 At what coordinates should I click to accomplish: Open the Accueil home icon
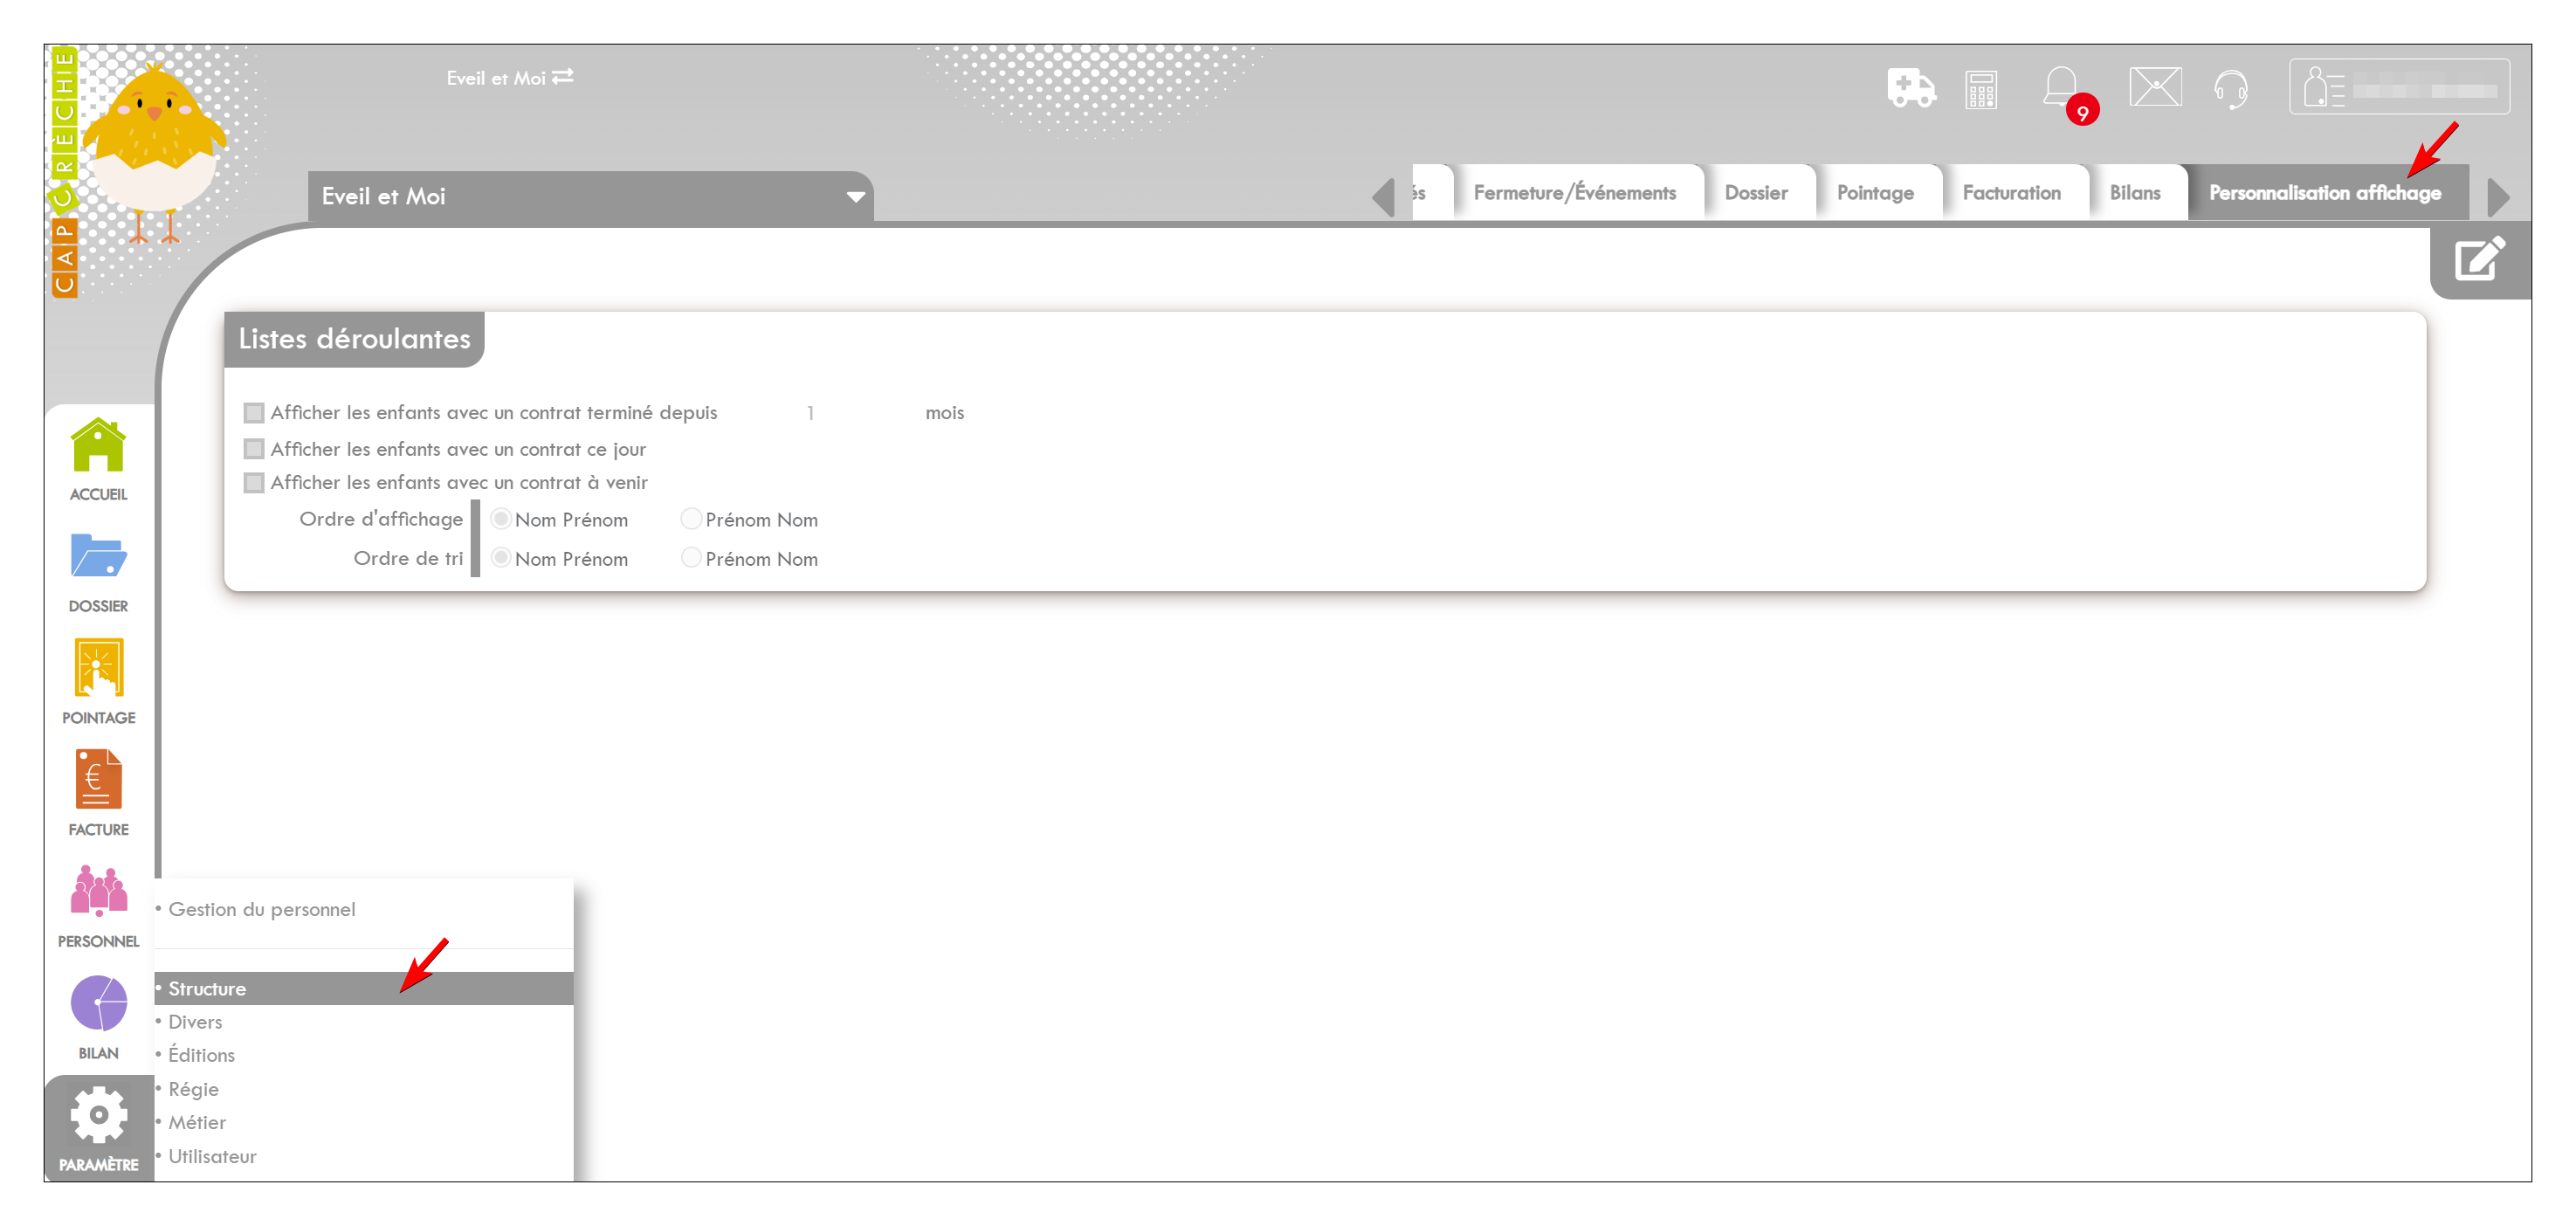click(98, 446)
